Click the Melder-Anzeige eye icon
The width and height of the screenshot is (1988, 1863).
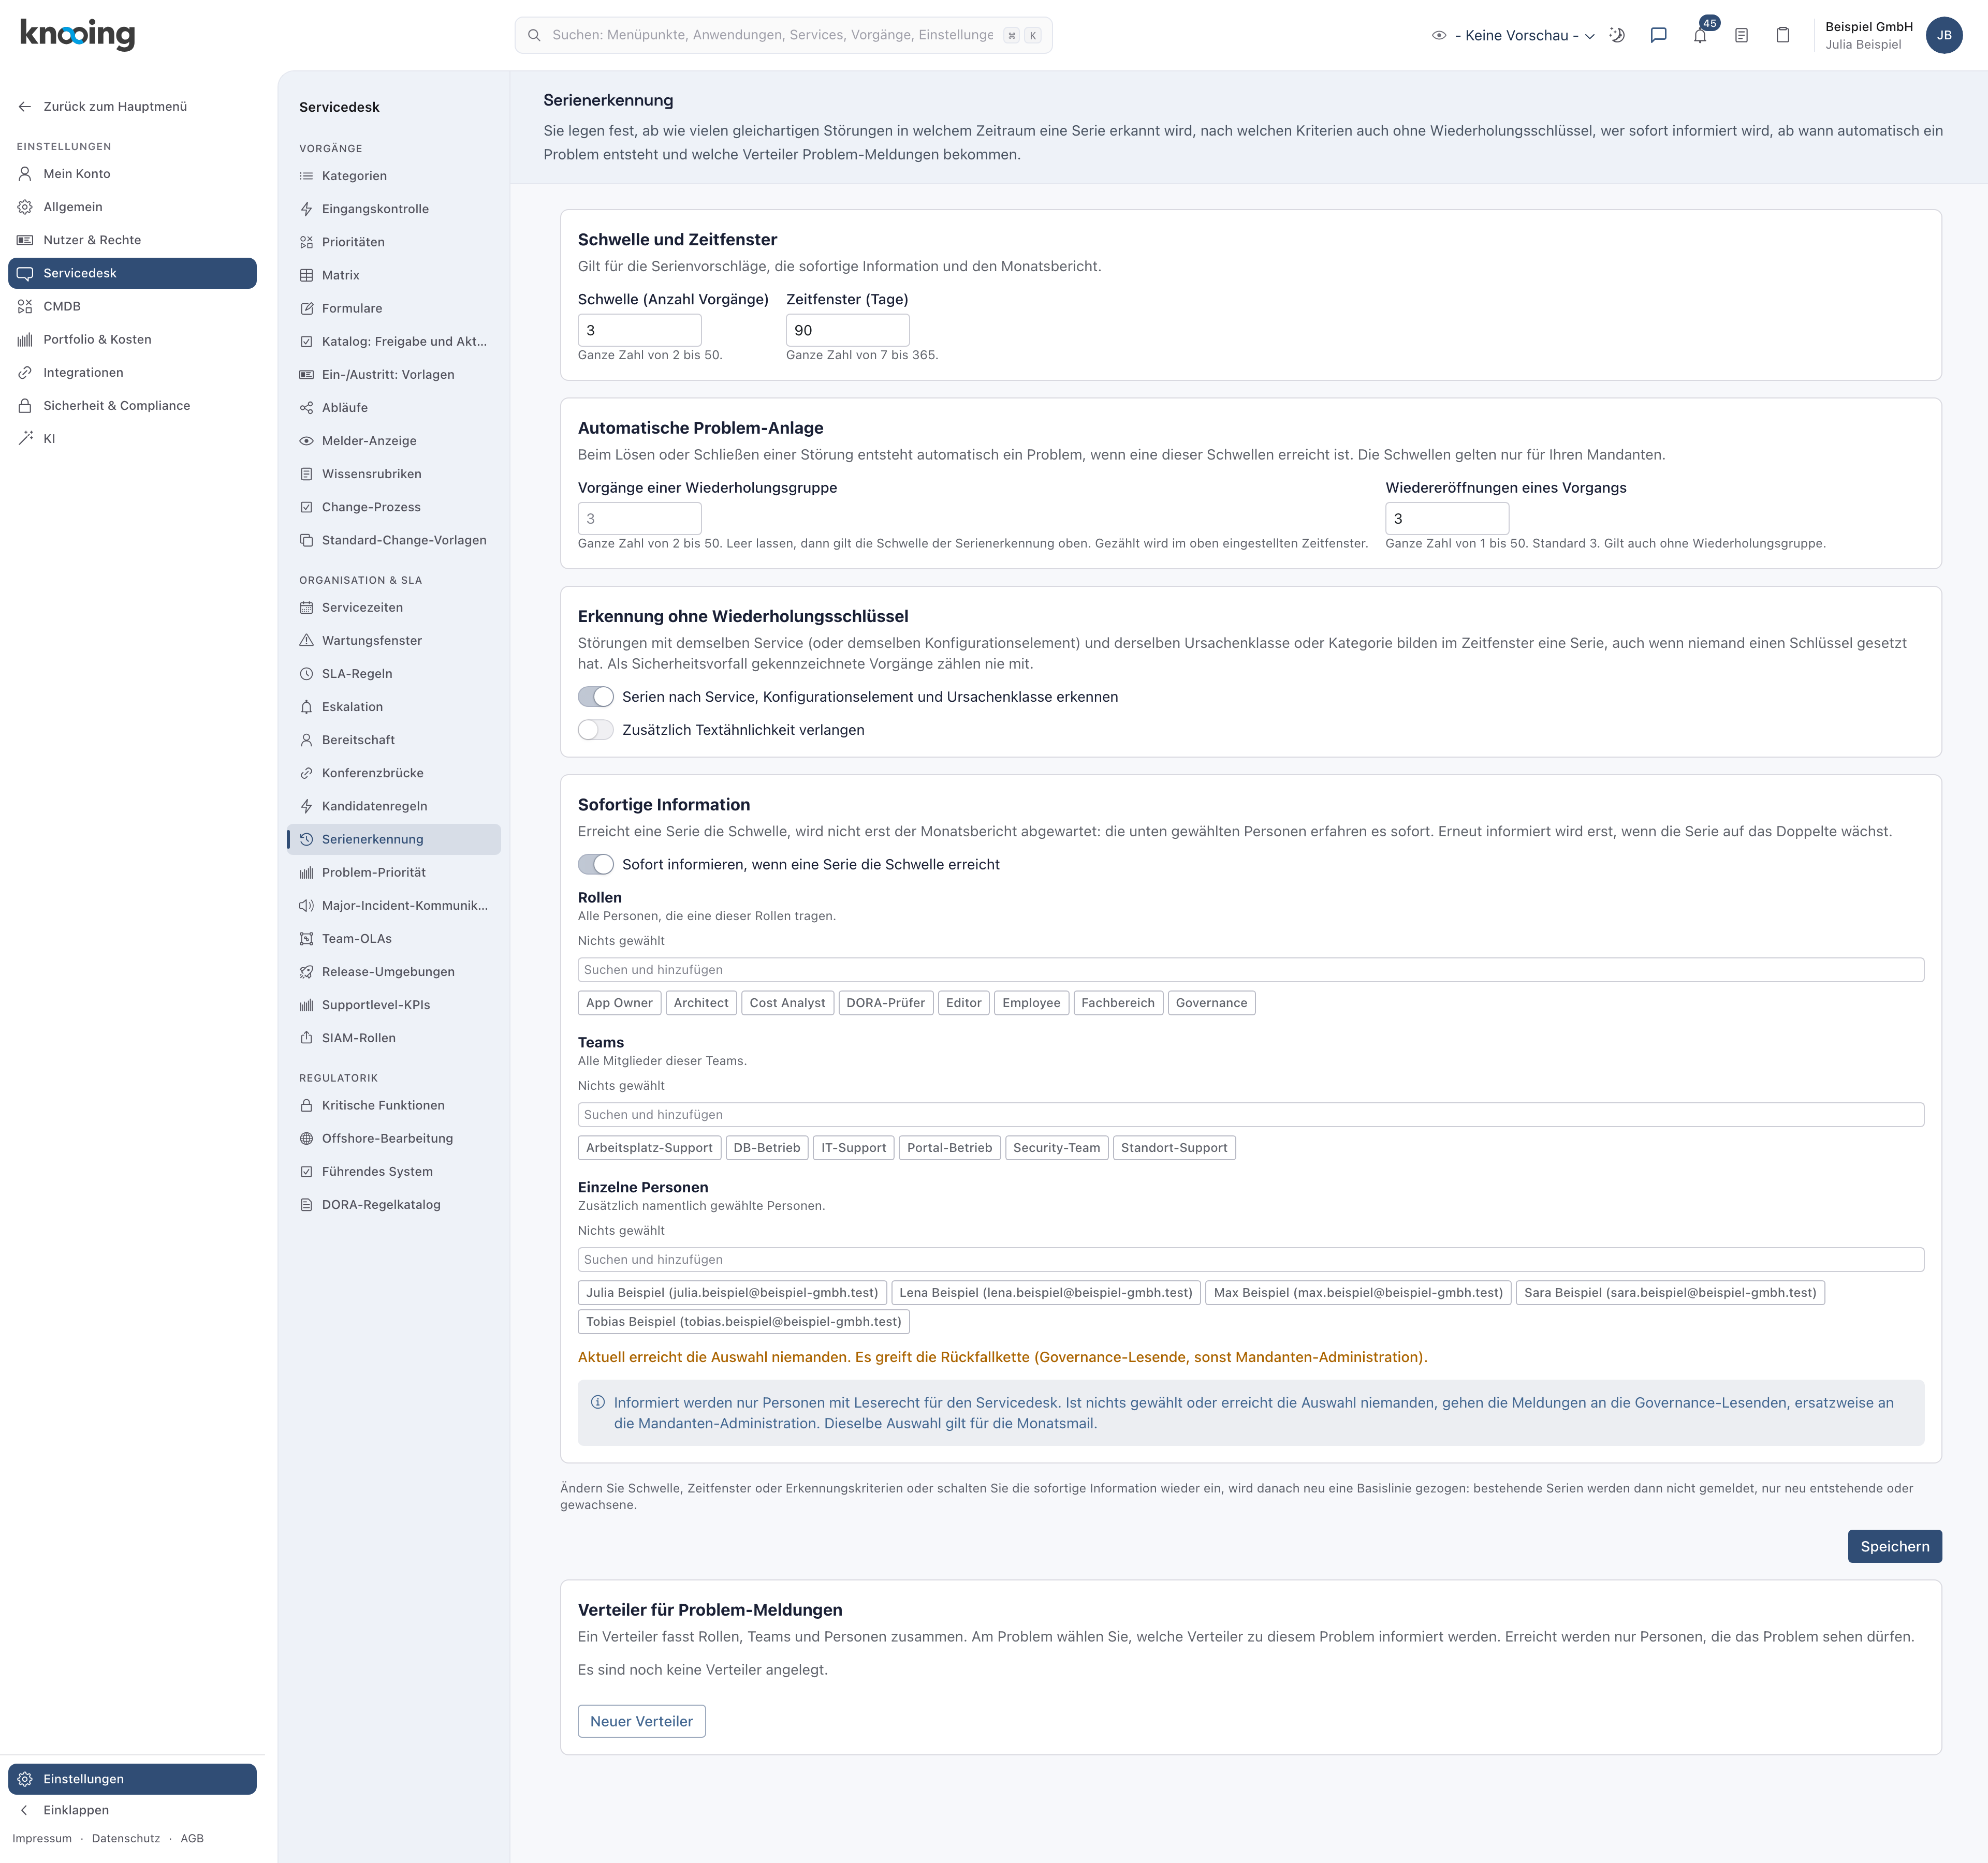tap(306, 441)
